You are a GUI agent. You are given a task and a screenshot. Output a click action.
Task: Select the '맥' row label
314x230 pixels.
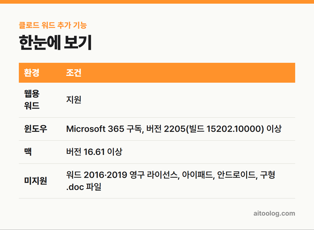click(28, 152)
